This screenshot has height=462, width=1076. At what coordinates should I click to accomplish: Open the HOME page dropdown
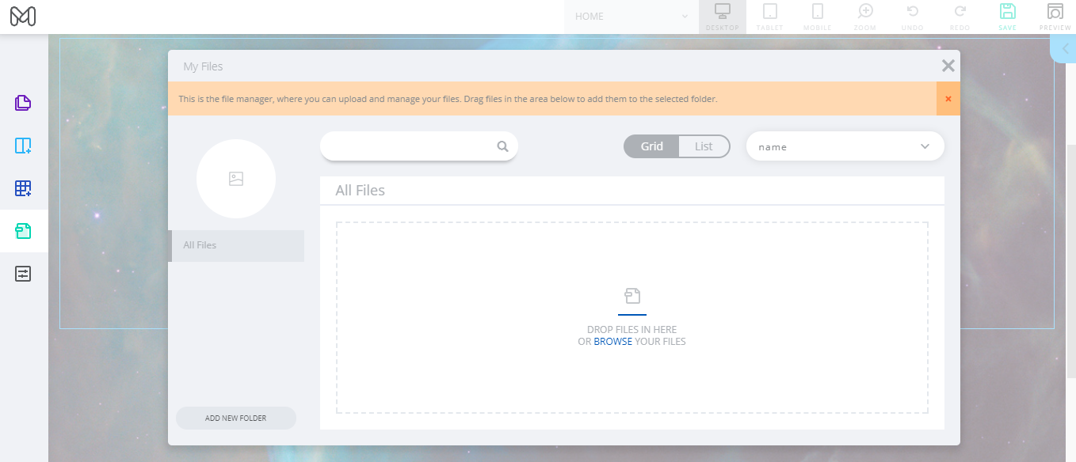tap(631, 17)
